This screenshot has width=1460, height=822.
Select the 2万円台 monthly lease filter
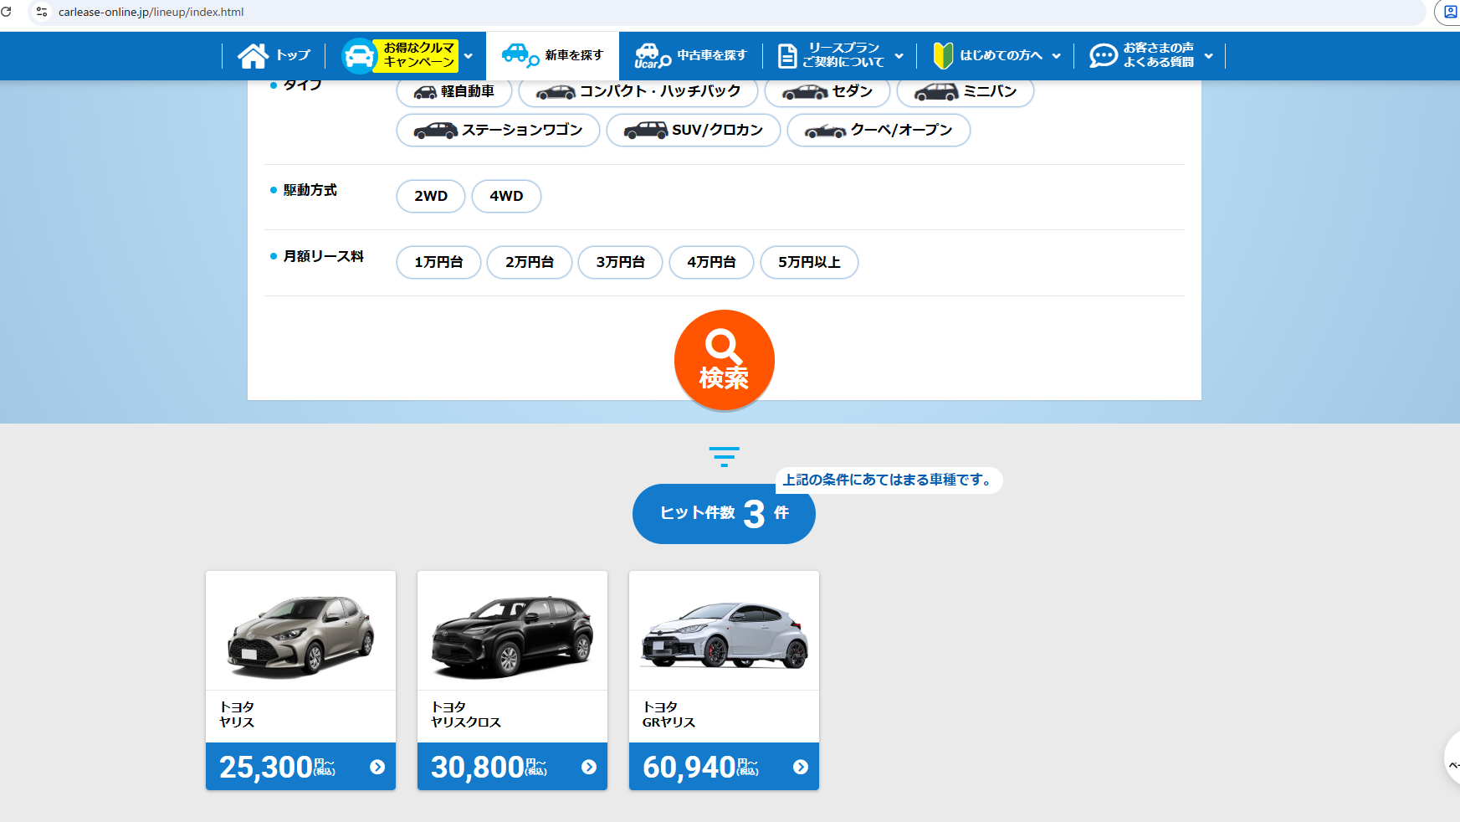click(530, 262)
